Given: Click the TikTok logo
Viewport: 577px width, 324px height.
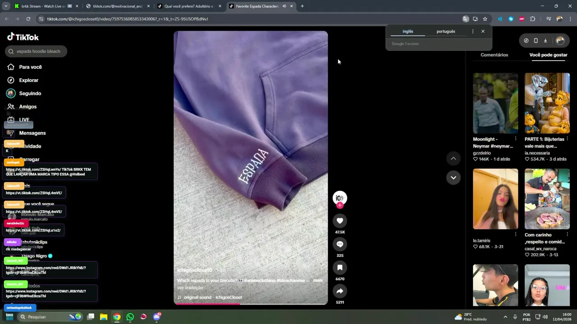Looking at the screenshot, I should click(x=23, y=37).
